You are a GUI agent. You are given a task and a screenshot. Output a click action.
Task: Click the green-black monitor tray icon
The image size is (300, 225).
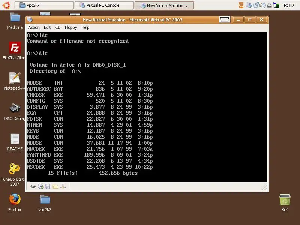point(276,5)
